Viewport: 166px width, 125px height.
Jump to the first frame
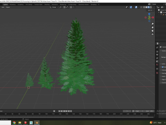(59, 111)
